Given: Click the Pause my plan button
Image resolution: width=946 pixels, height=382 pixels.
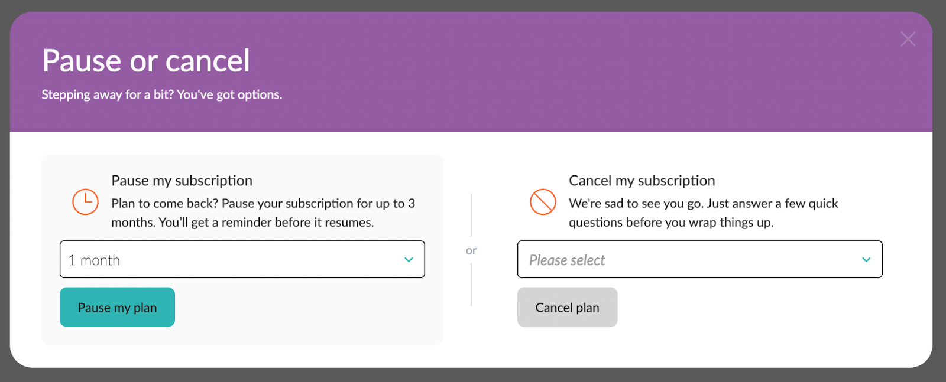Looking at the screenshot, I should pos(117,307).
